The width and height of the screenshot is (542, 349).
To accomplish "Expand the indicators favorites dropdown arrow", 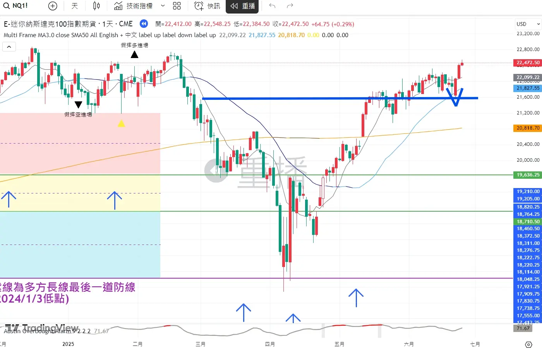I will pyautogui.click(x=163, y=6).
